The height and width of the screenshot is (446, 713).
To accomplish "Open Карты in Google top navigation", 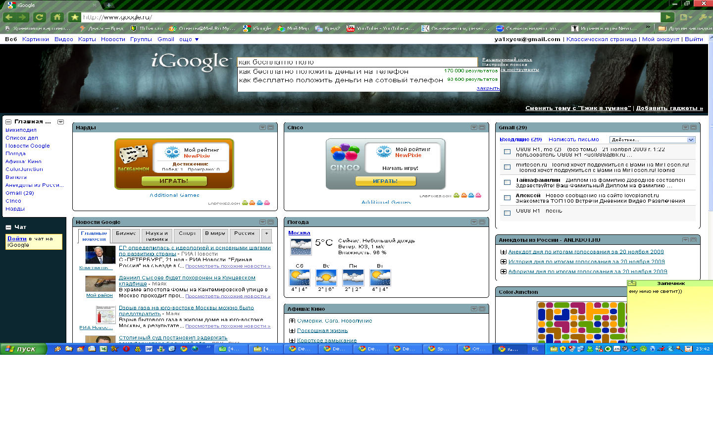I will (87, 39).
